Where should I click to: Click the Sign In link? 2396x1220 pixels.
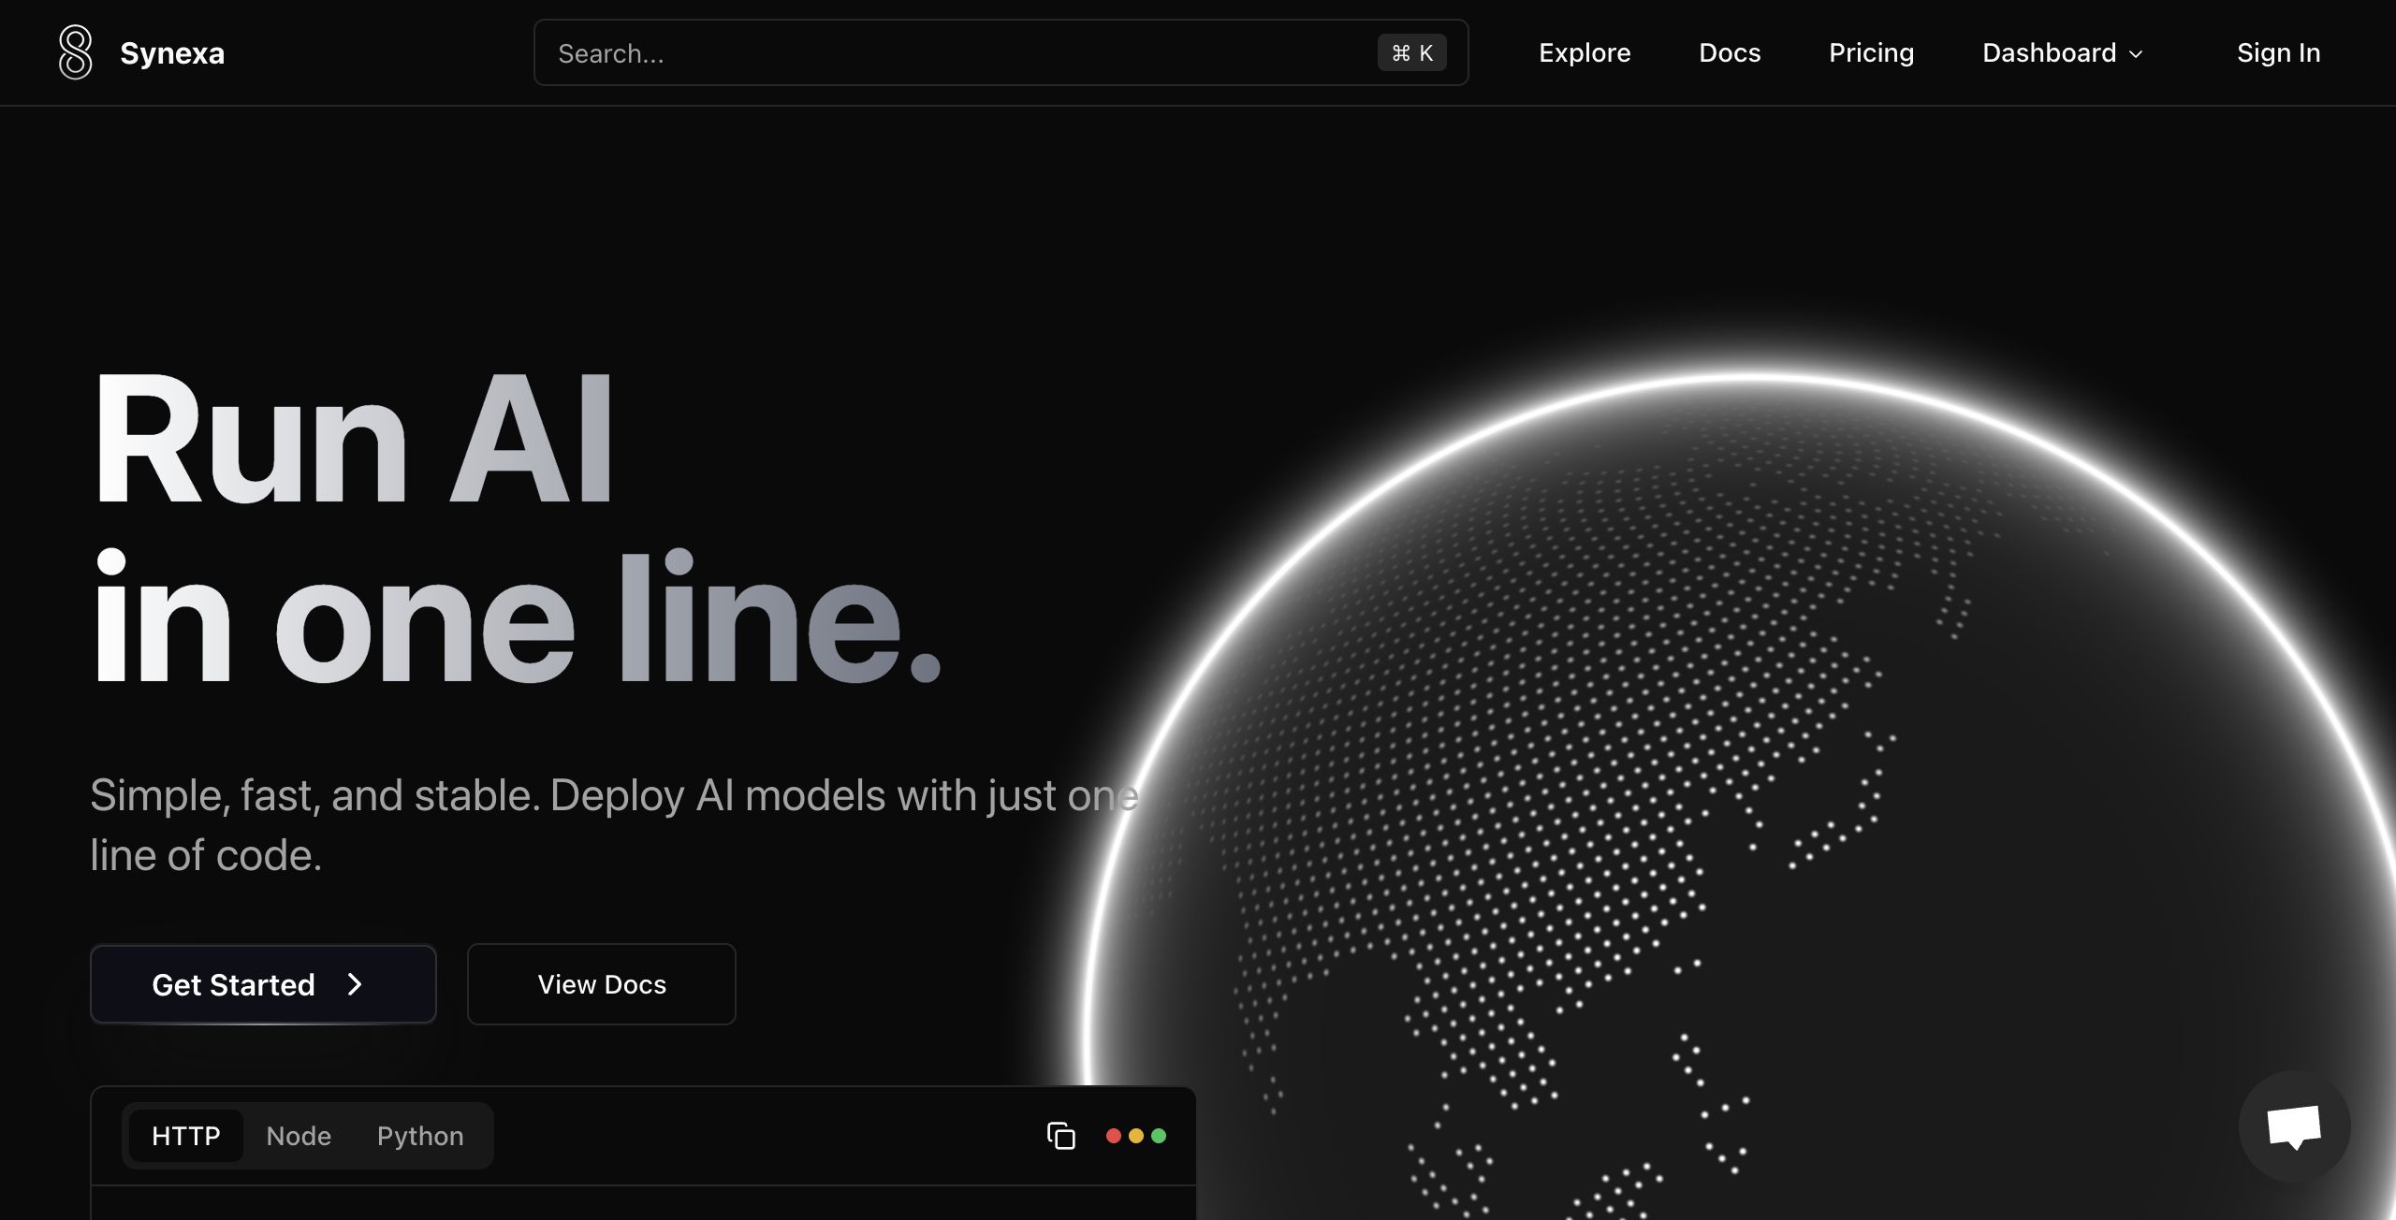[x=2278, y=52]
